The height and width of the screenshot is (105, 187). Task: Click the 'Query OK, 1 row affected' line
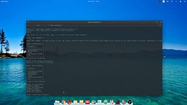tap(40, 62)
